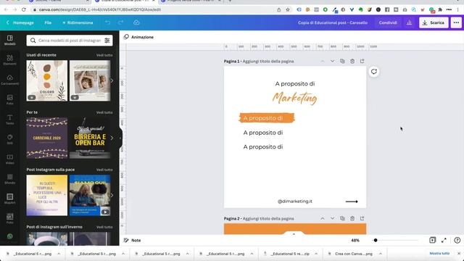The image size is (464, 261).
Task: Open the three-dots more menu
Action: [x=456, y=22]
